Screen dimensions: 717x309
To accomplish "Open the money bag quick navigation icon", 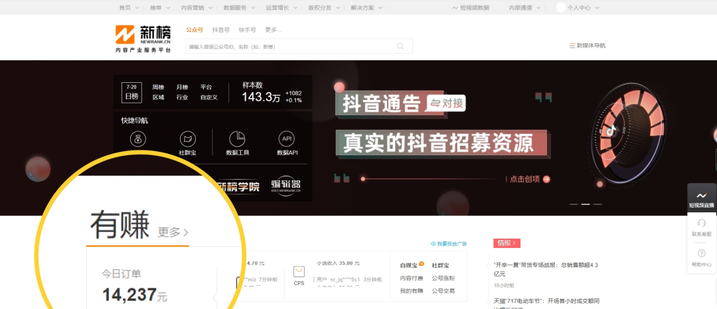I will [138, 139].
